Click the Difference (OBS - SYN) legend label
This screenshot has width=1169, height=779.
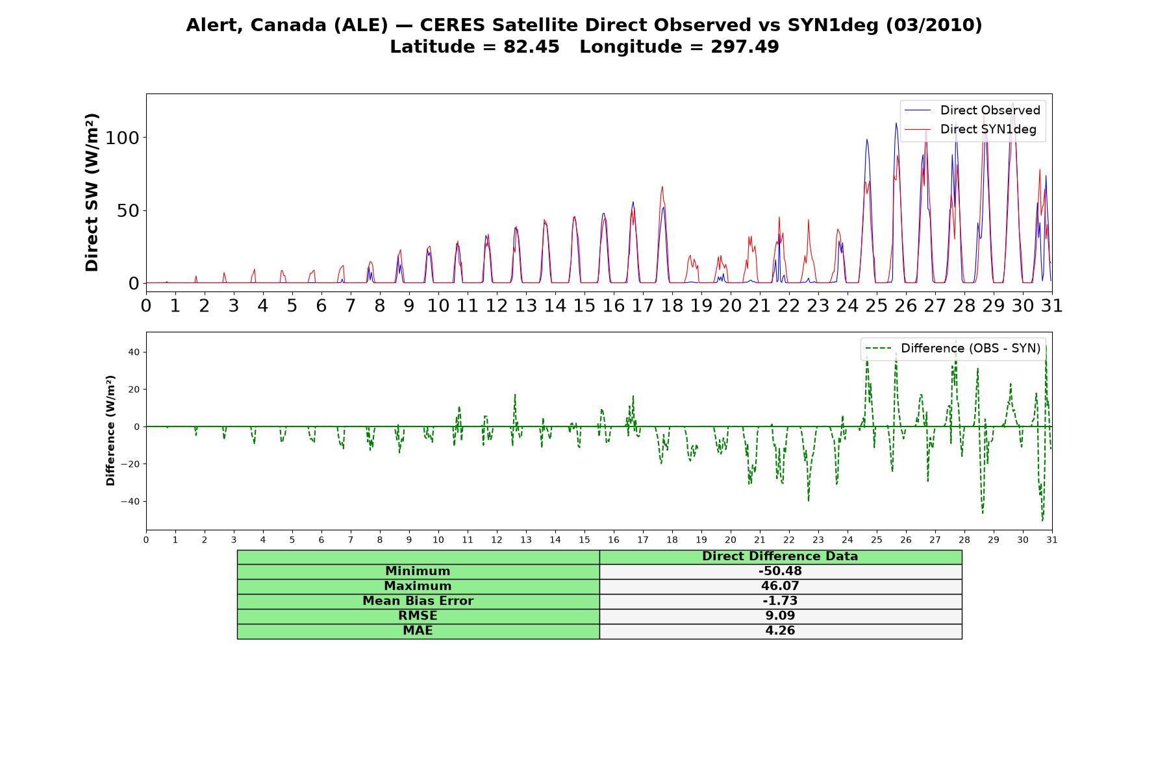[970, 349]
